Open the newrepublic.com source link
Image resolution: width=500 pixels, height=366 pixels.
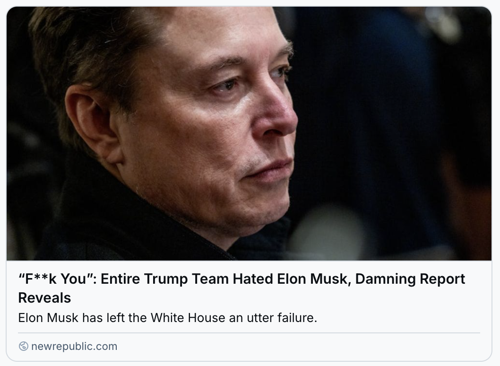click(74, 347)
